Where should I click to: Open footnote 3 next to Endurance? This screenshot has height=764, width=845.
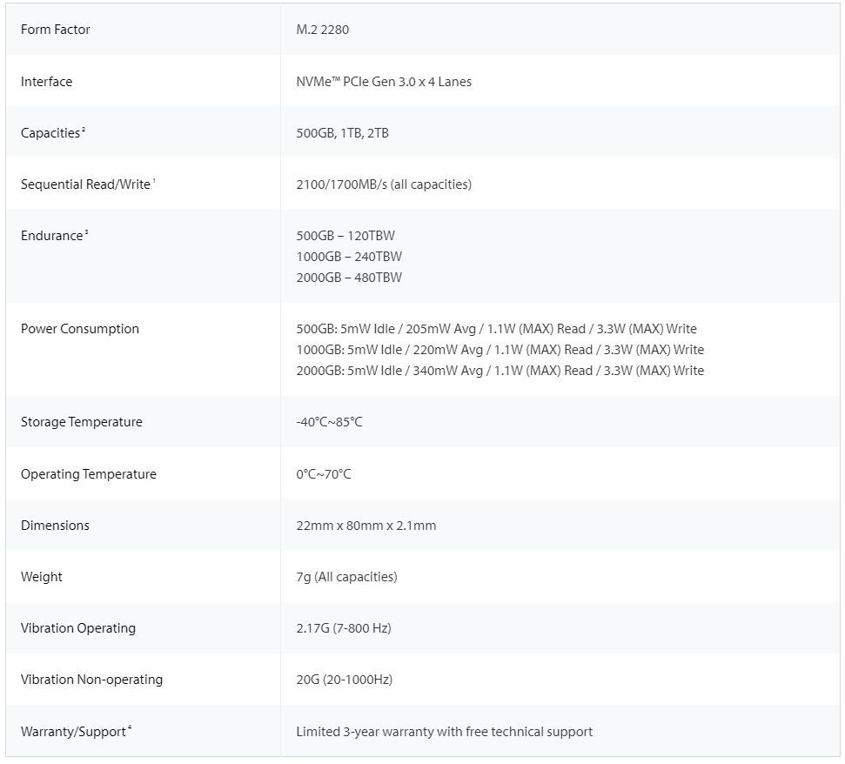(x=87, y=232)
